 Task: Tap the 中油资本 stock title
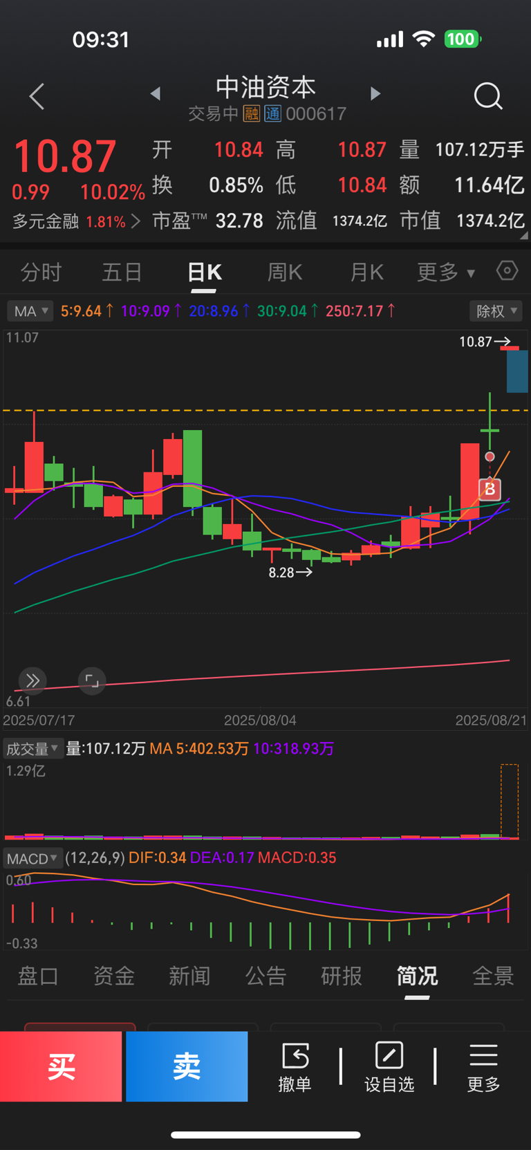pos(265,87)
